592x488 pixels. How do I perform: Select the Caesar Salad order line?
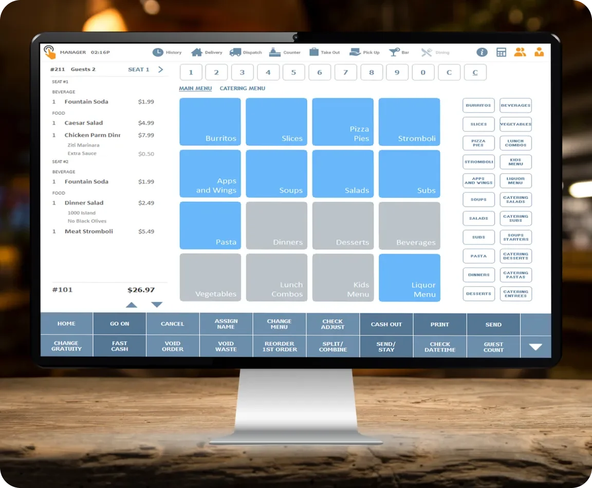tap(103, 123)
